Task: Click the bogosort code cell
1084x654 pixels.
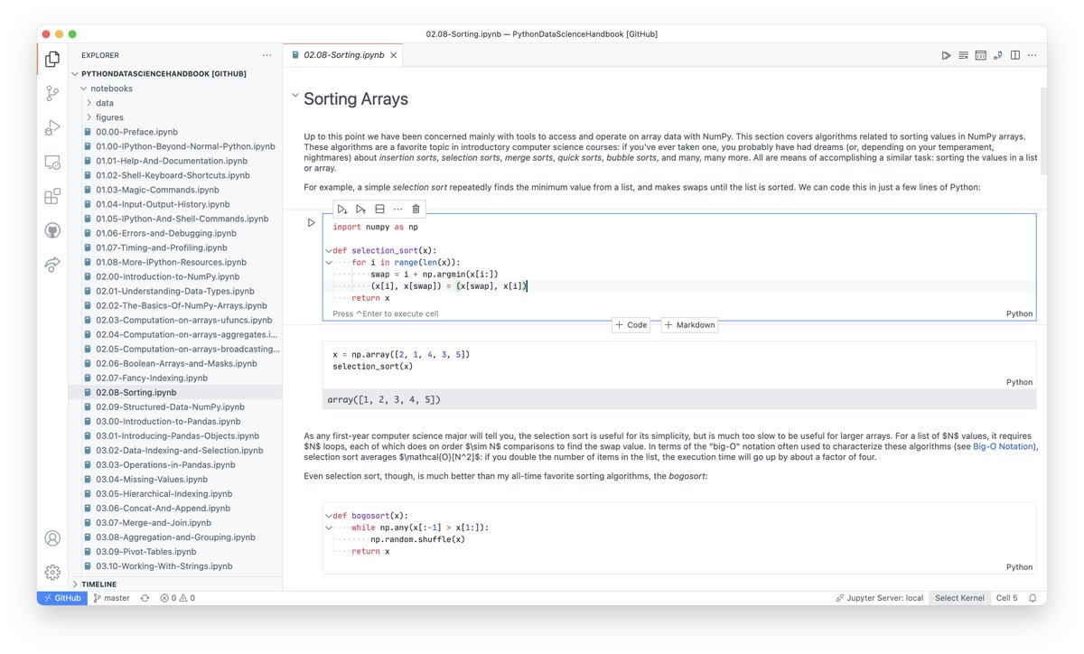Action: pos(679,538)
